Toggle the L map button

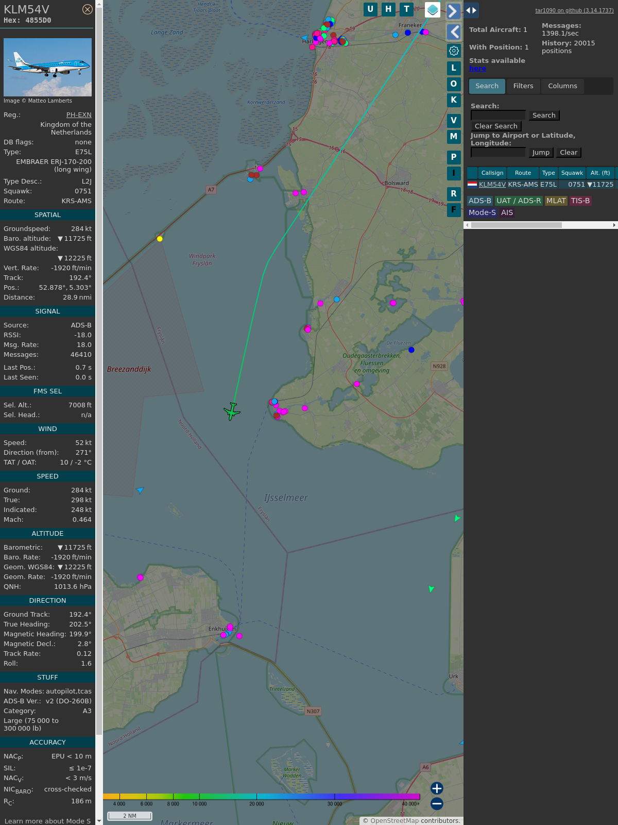tap(454, 68)
